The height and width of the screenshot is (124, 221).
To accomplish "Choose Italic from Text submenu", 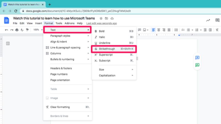I will tap(114, 37).
